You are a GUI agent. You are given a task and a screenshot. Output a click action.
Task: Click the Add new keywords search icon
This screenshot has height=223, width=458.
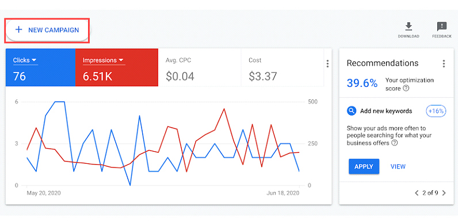tap(352, 111)
